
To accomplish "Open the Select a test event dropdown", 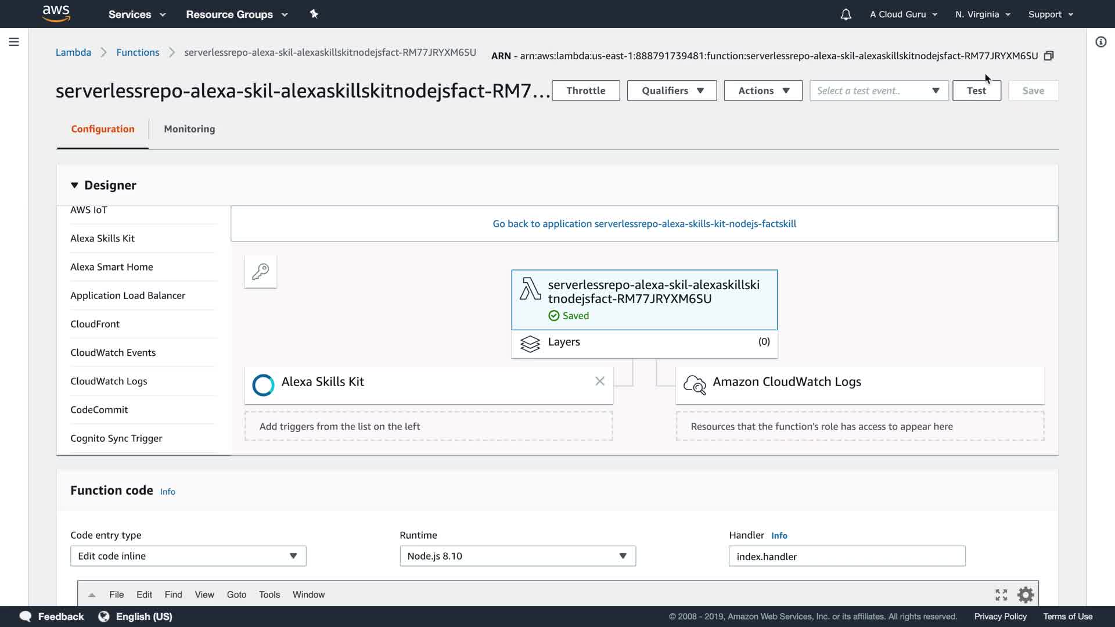I will pos(878,91).
